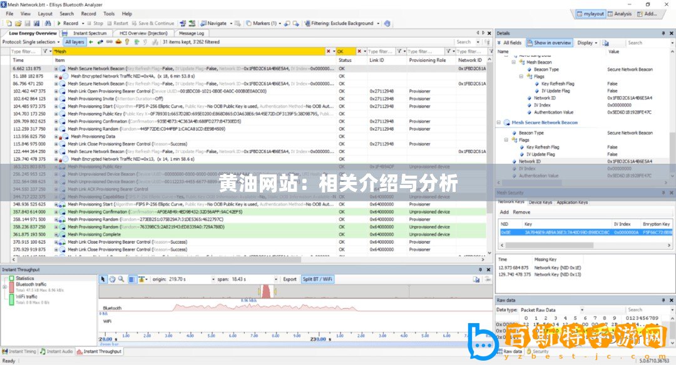Click the link chain icon
The image size is (676, 365).
click(109, 42)
